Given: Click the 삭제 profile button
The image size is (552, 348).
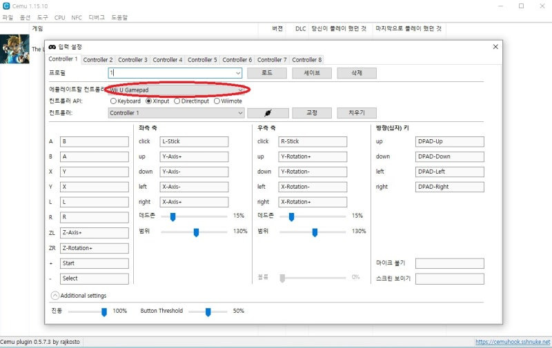Looking at the screenshot, I should [x=357, y=73].
